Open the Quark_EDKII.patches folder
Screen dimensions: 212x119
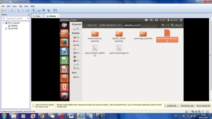click(x=119, y=36)
